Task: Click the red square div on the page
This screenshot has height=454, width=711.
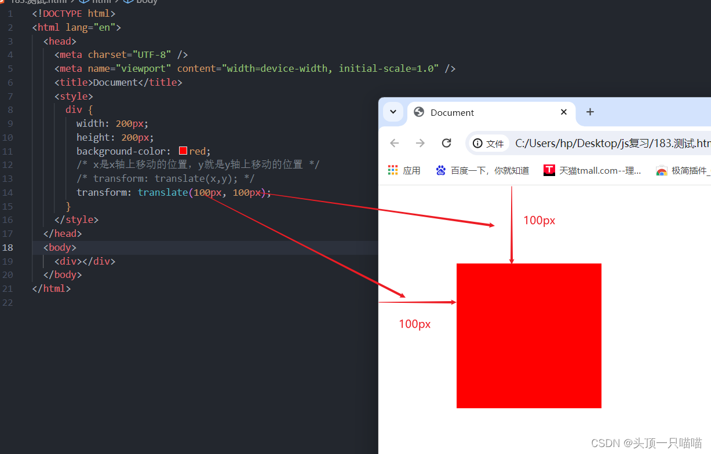Action: (x=529, y=336)
